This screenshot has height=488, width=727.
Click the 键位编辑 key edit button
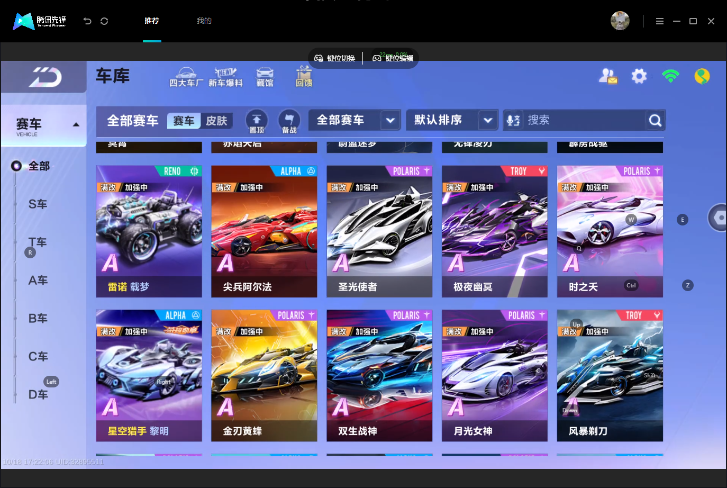pos(393,58)
